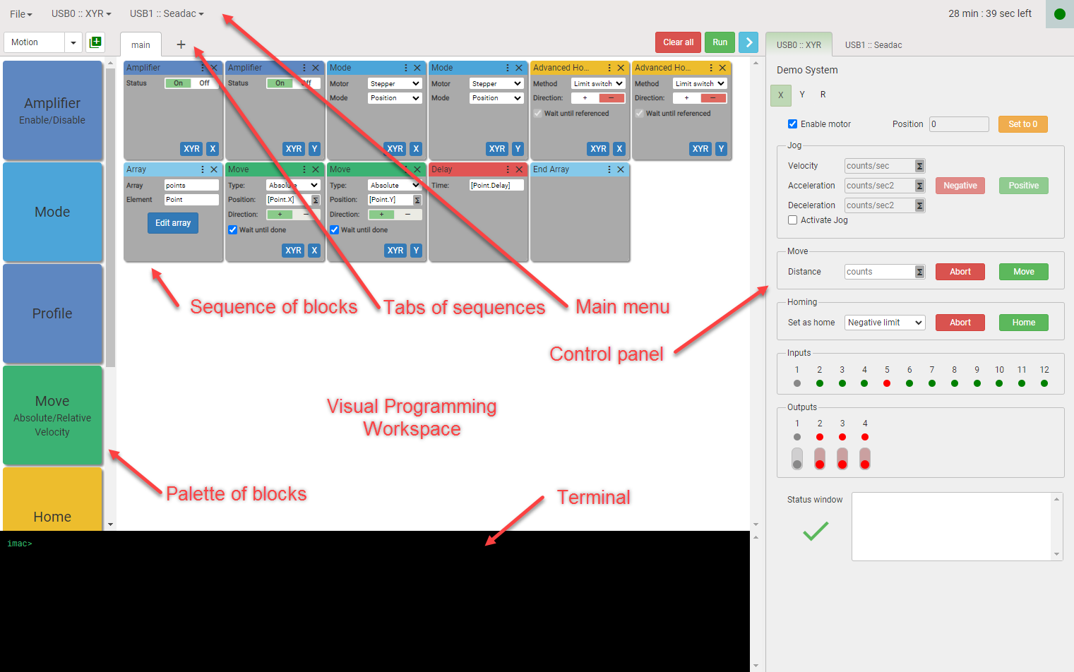The image size is (1074, 672).
Task: Open Type dropdown in second Move block
Action: click(x=395, y=185)
